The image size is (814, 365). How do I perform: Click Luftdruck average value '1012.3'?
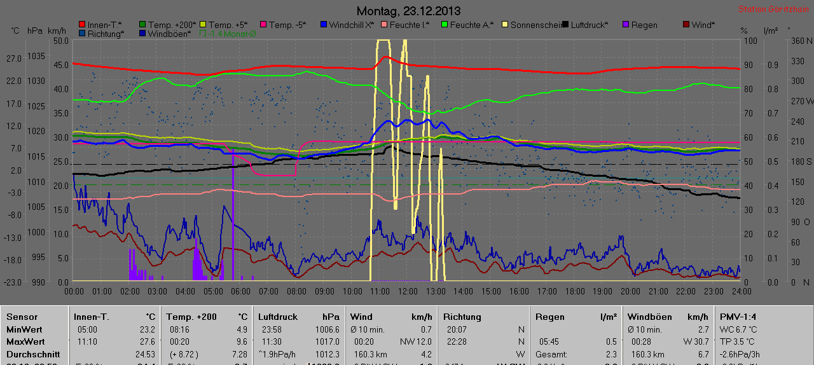coord(327,354)
